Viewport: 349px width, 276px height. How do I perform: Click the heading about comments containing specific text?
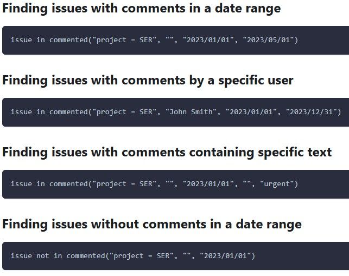[x=167, y=153]
